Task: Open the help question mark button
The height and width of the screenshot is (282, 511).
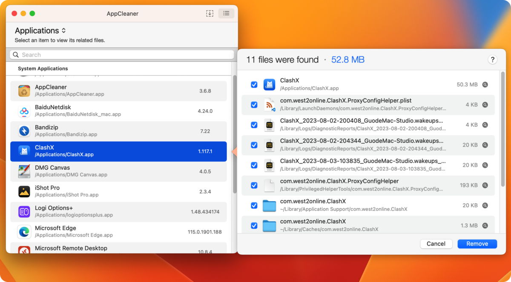Action: 492,60
